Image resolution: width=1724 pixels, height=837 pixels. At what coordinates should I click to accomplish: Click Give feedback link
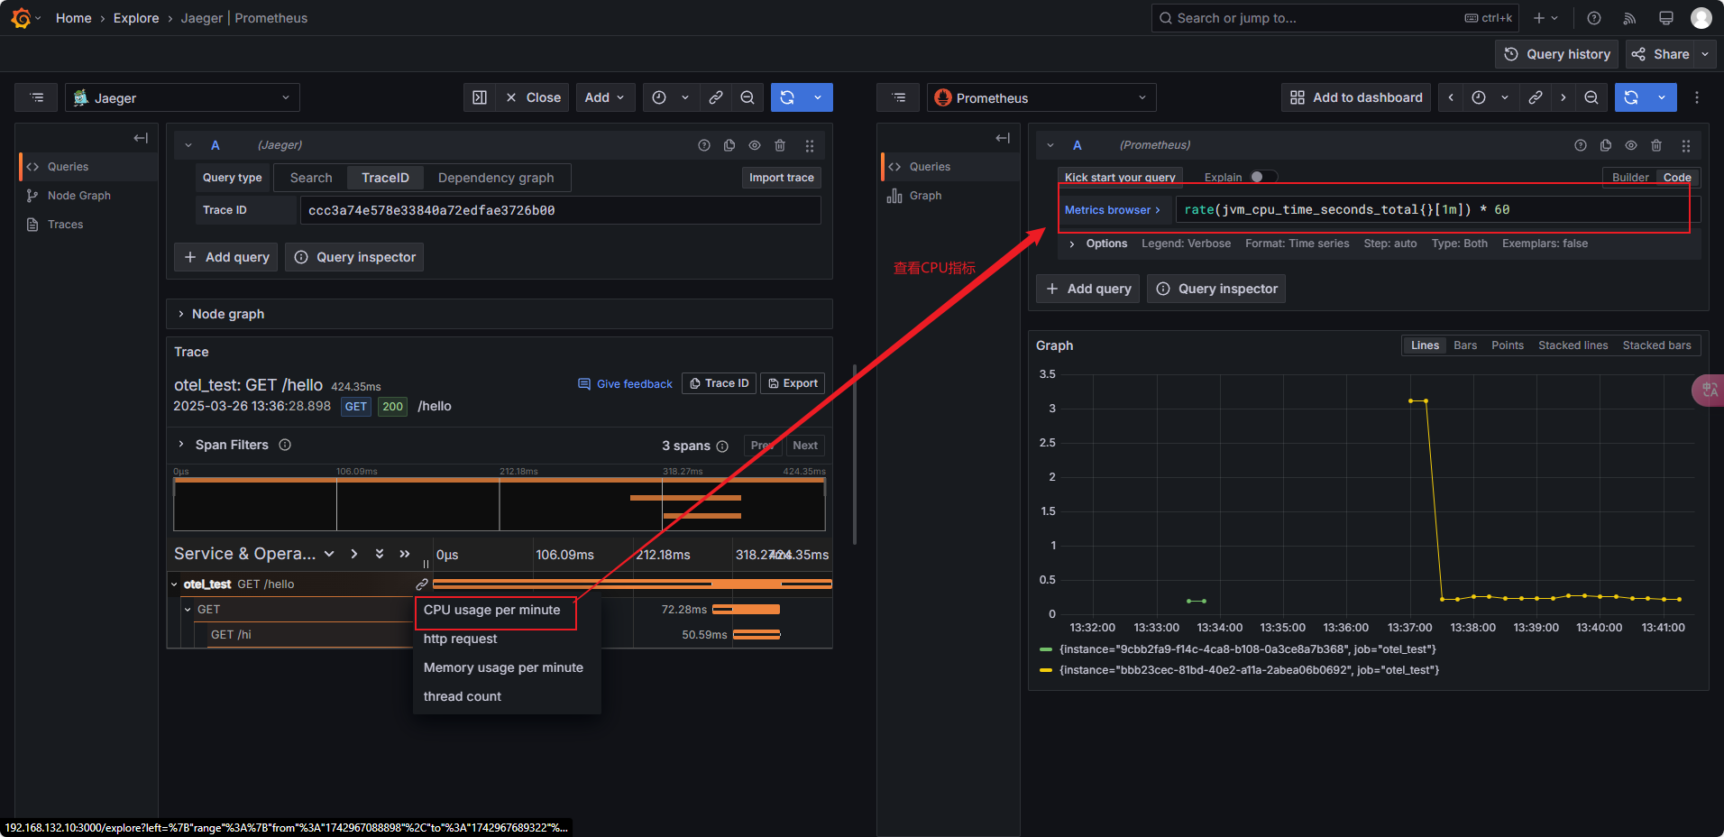[x=625, y=383]
